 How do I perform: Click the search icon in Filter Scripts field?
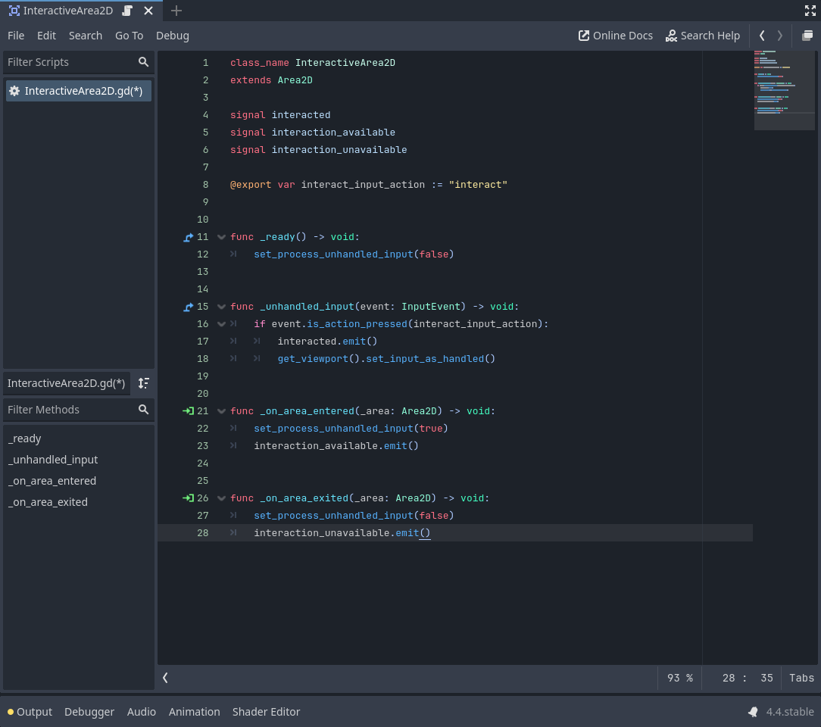click(x=143, y=62)
